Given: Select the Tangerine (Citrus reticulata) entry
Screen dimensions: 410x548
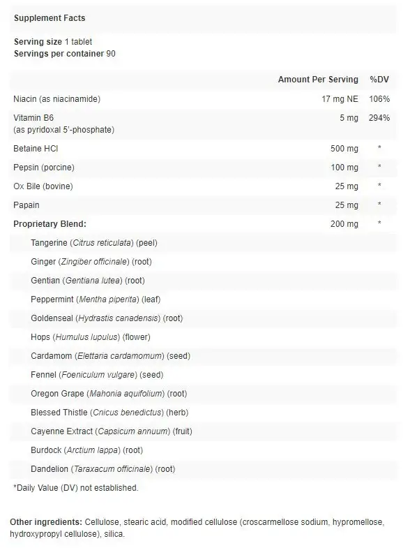Looking at the screenshot, I should [94, 243].
